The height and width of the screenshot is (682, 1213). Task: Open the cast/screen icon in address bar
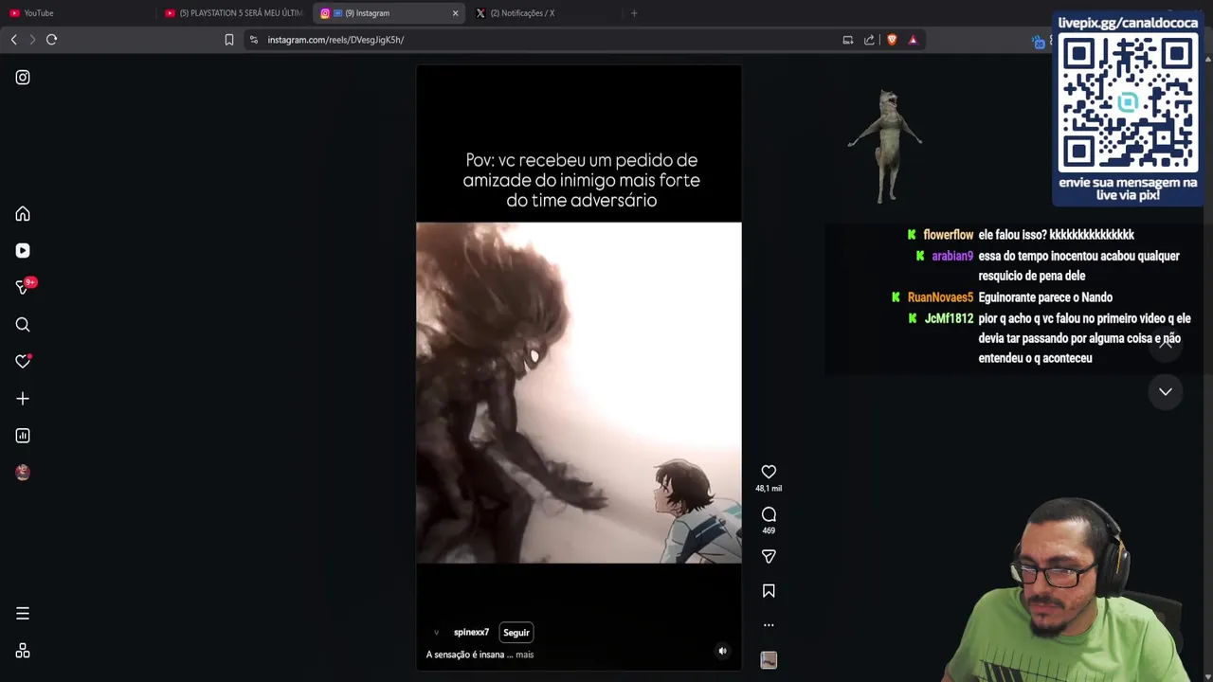click(848, 40)
